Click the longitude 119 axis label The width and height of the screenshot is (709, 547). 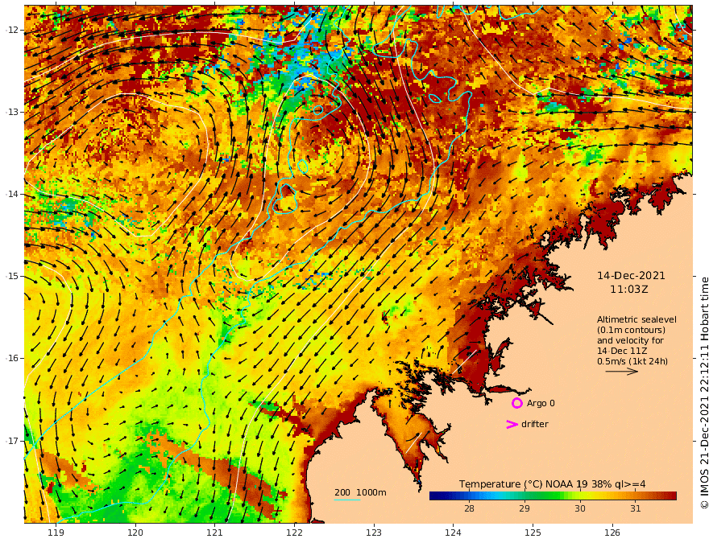pyautogui.click(x=56, y=533)
